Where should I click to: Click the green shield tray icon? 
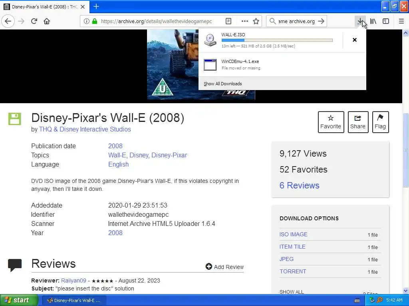[x=372, y=300]
